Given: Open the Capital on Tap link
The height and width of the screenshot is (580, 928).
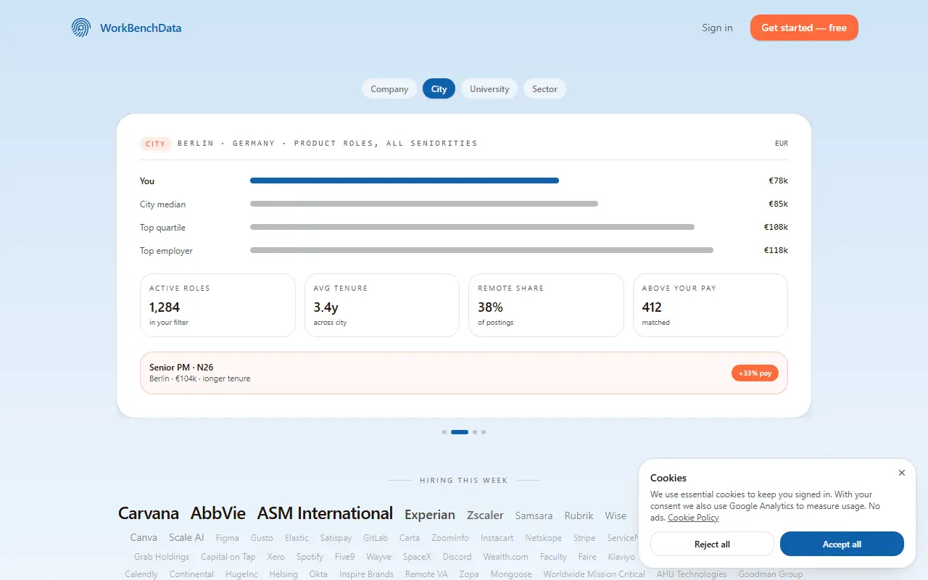Looking at the screenshot, I should point(228,557).
